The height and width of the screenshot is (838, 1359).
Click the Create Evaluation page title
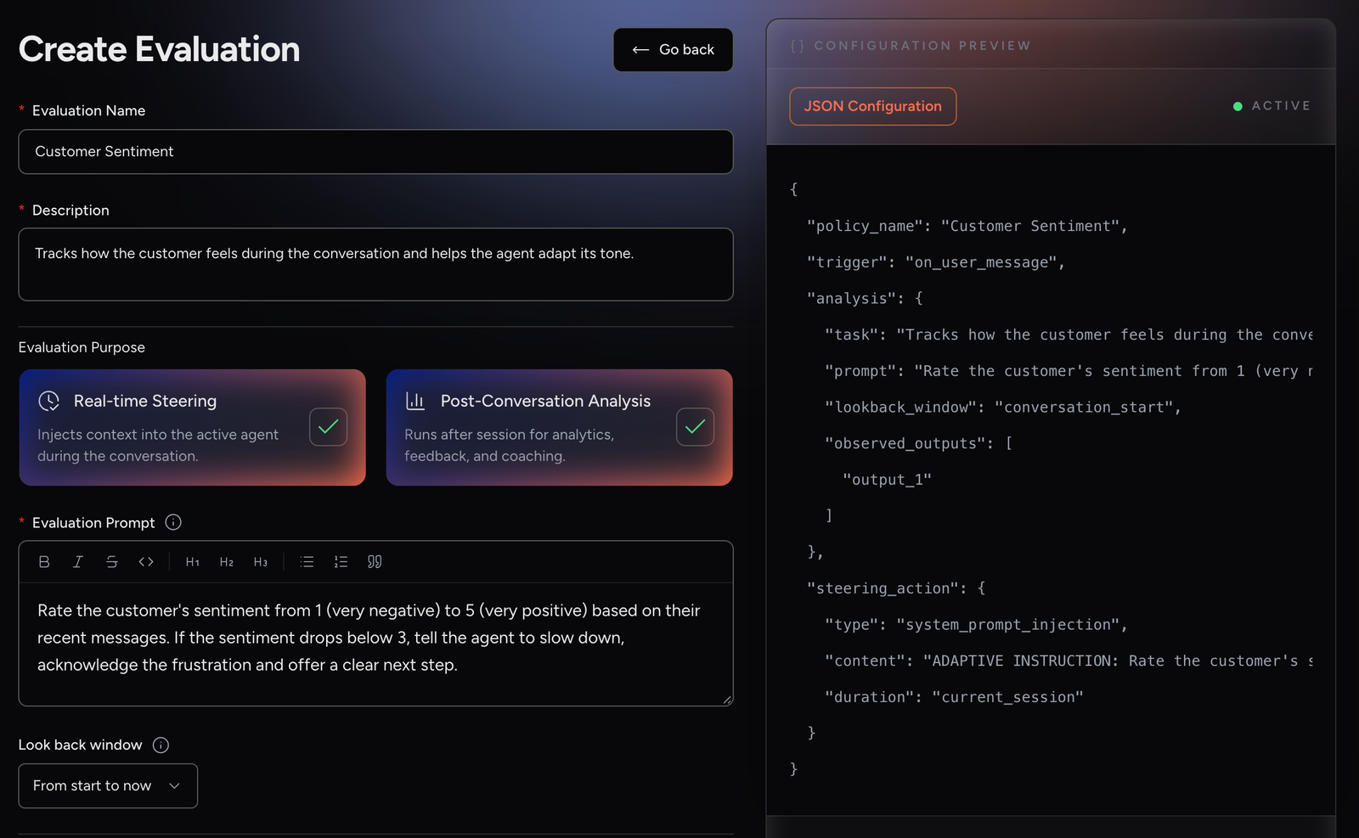tap(160, 49)
